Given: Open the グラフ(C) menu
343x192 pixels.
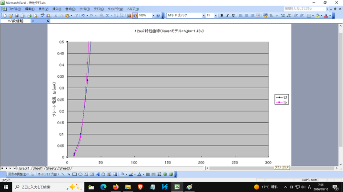Looking at the screenshot, I should (99, 9).
